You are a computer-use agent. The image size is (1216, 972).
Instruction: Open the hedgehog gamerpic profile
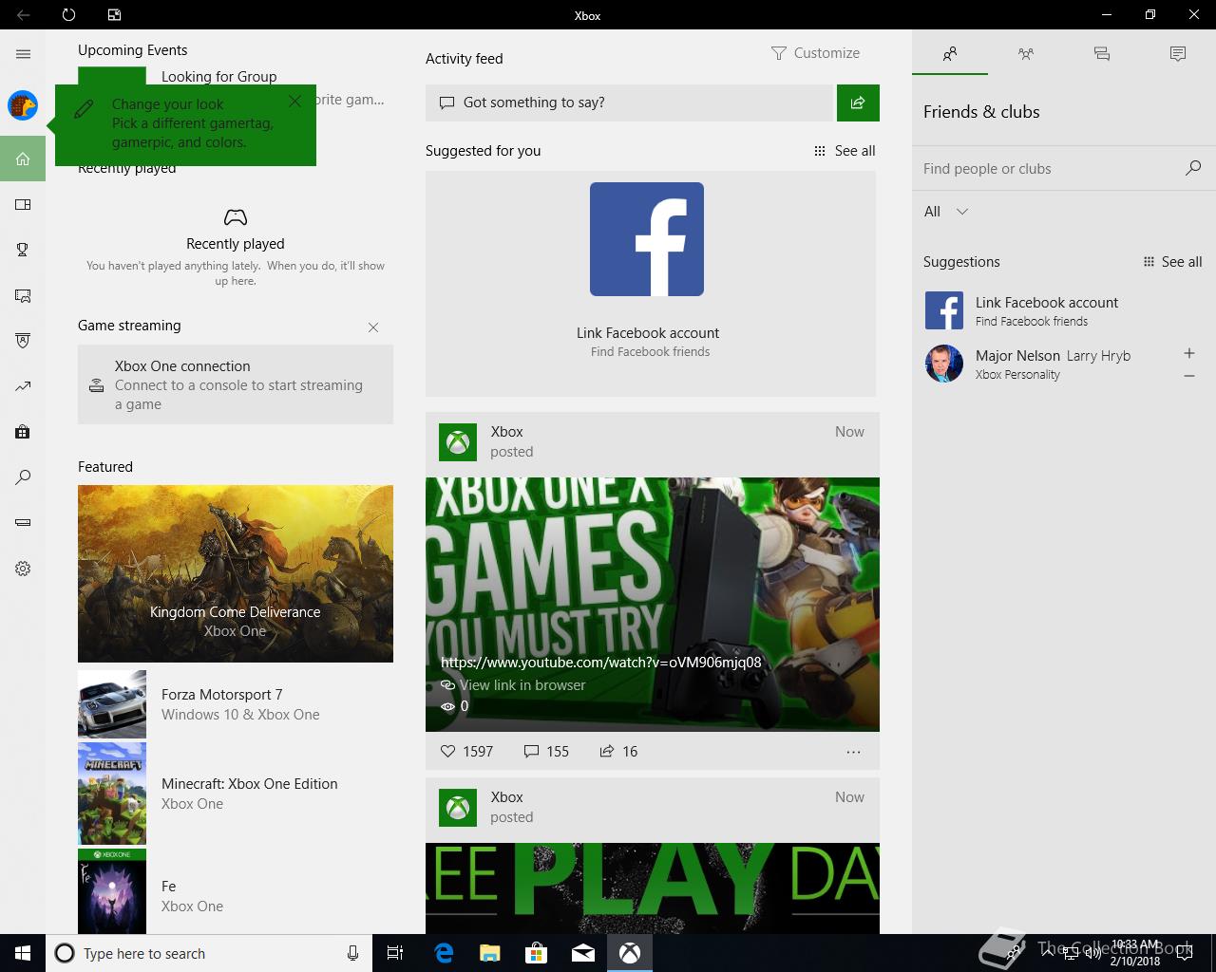(23, 105)
